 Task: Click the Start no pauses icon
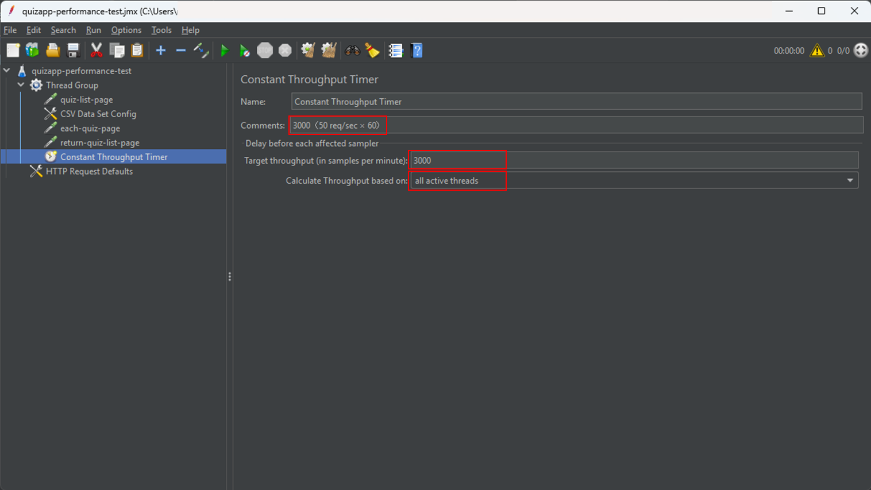tap(244, 51)
